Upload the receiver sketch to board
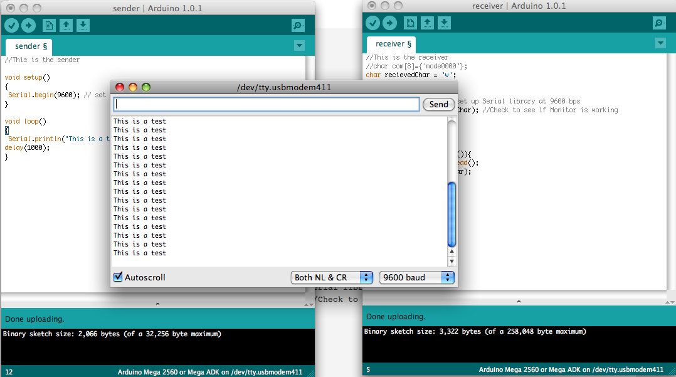 pos(390,23)
